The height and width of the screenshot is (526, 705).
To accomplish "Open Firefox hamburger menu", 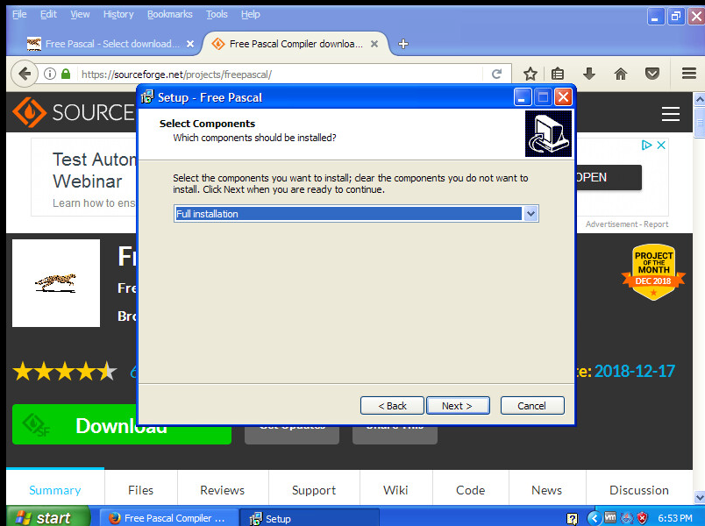I will coord(689,74).
